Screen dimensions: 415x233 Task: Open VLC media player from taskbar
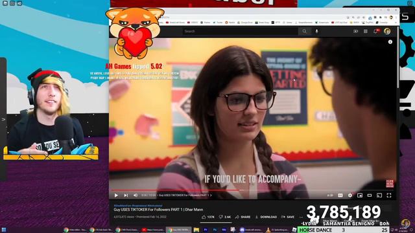[277, 230]
